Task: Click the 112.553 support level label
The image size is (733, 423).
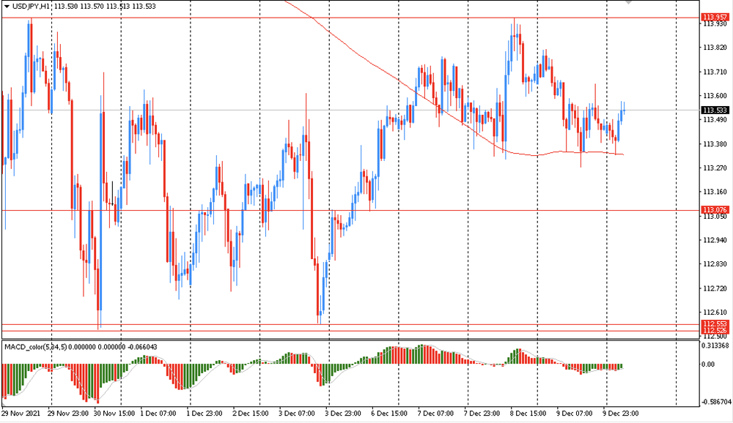Action: click(715, 324)
